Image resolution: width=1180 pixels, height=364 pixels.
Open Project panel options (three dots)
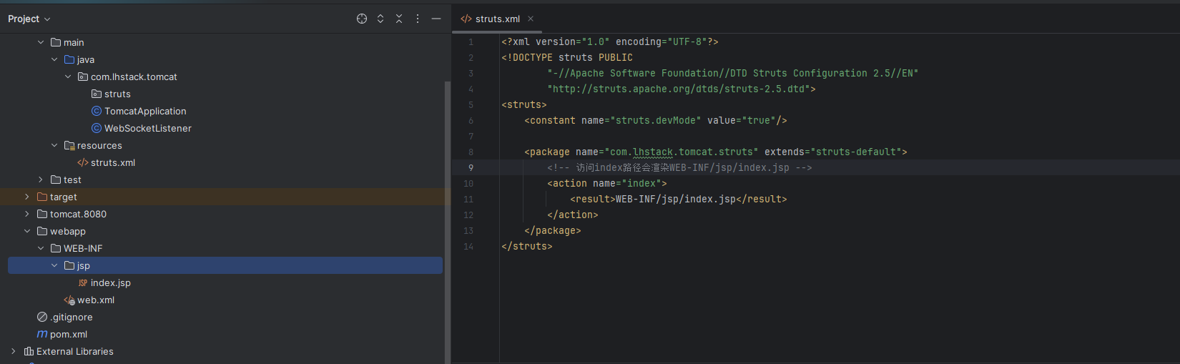click(x=418, y=19)
